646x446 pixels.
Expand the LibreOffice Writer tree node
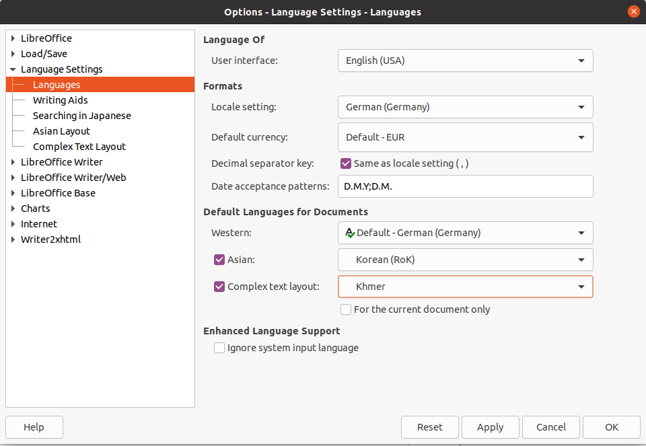point(13,162)
